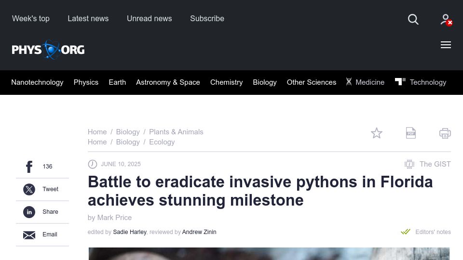
Task: Select the Physics category
Action: tap(86, 82)
